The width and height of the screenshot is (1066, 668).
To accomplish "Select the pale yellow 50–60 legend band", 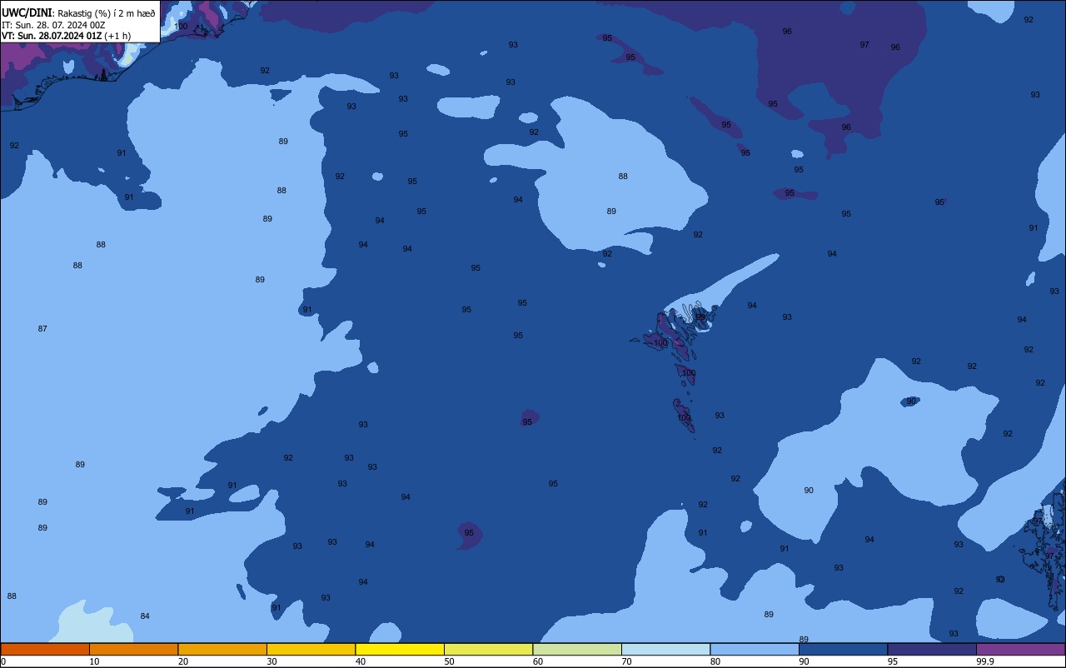I will tap(488, 649).
